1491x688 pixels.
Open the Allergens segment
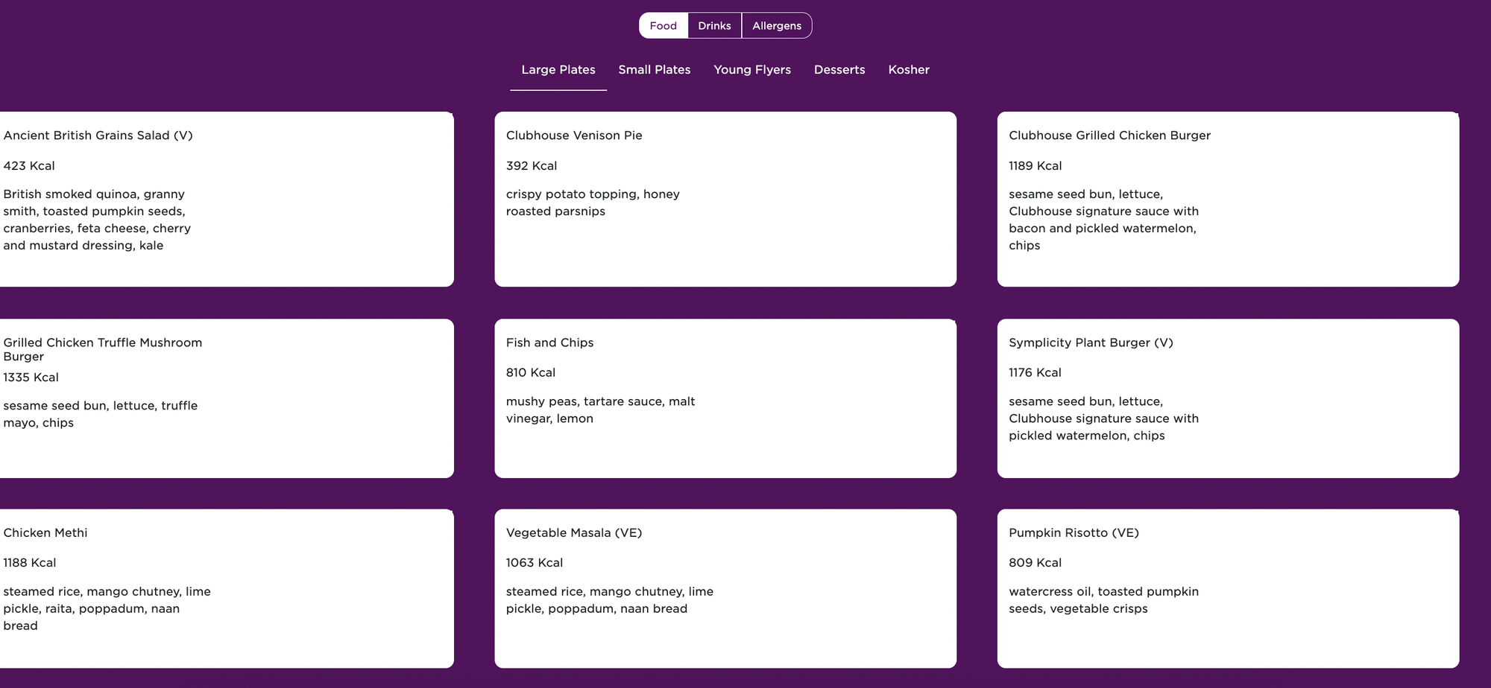(x=777, y=25)
